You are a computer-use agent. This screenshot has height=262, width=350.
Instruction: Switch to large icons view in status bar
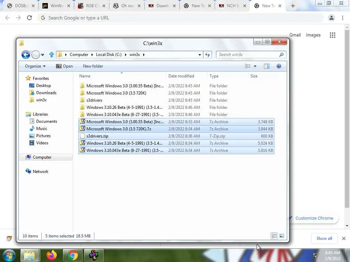pos(282,236)
